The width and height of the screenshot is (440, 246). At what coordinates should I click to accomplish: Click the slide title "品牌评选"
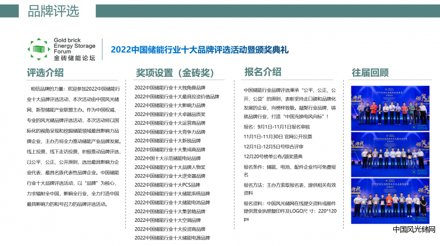(x=53, y=11)
